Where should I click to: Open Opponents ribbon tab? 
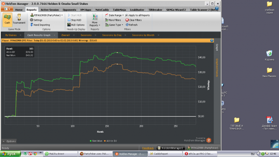click(x=69, y=10)
